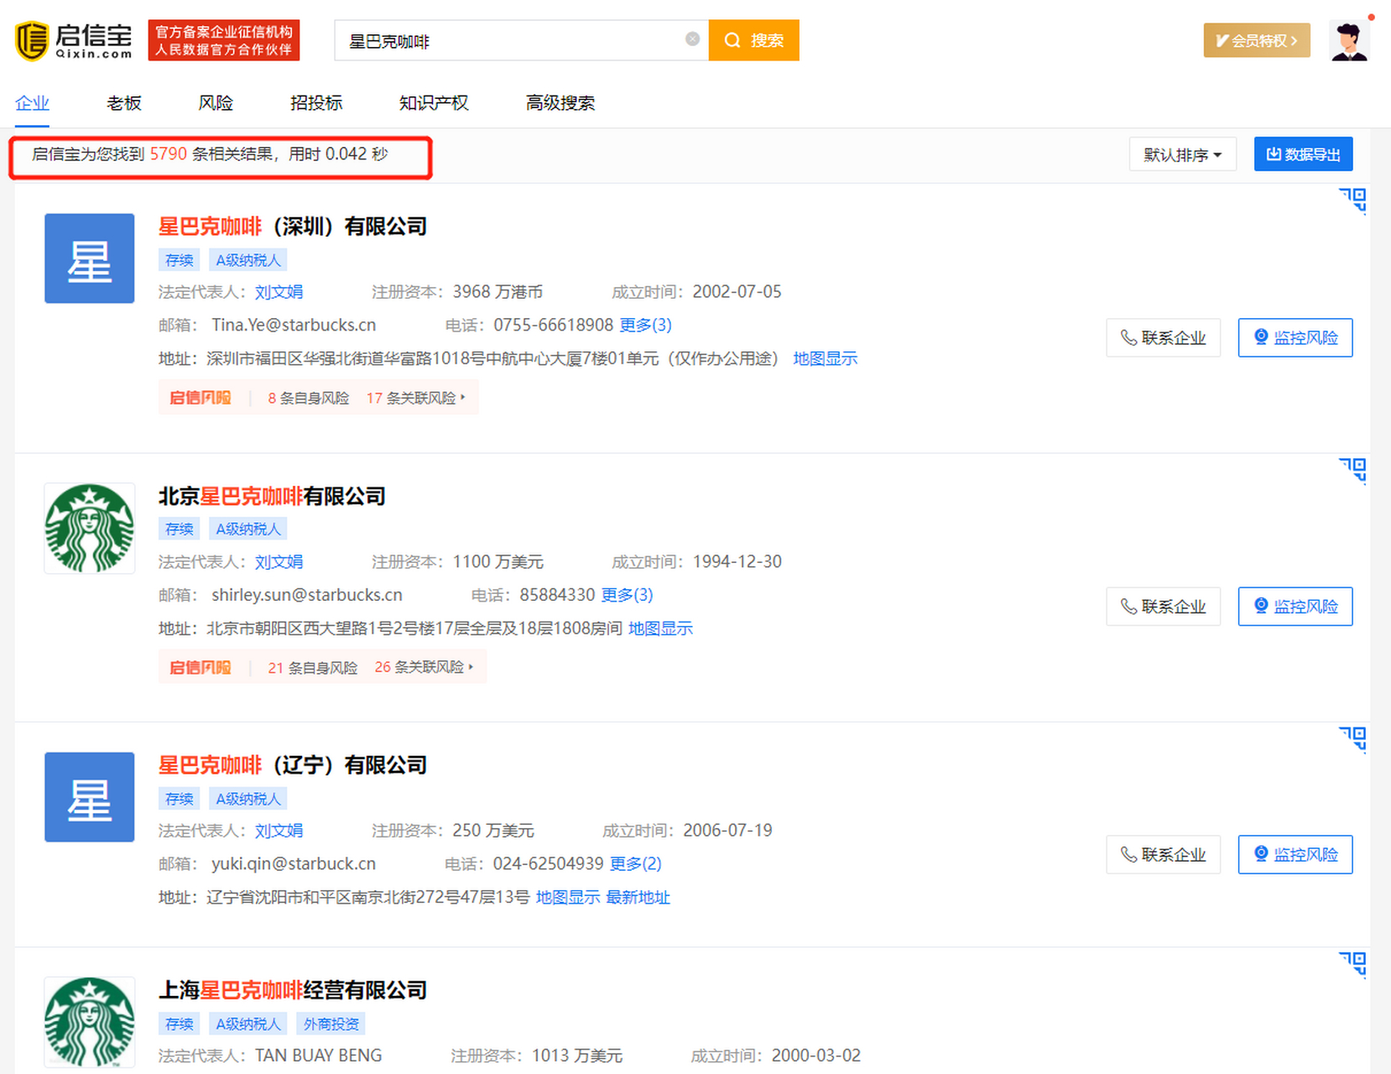Click the 官方备案企业征信机构 red banner
Viewport: 1391px width, 1074px height.
[x=224, y=40]
